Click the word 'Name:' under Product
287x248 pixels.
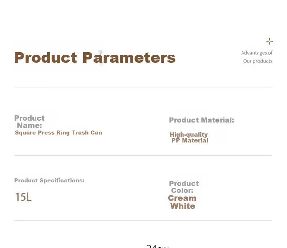click(29, 125)
